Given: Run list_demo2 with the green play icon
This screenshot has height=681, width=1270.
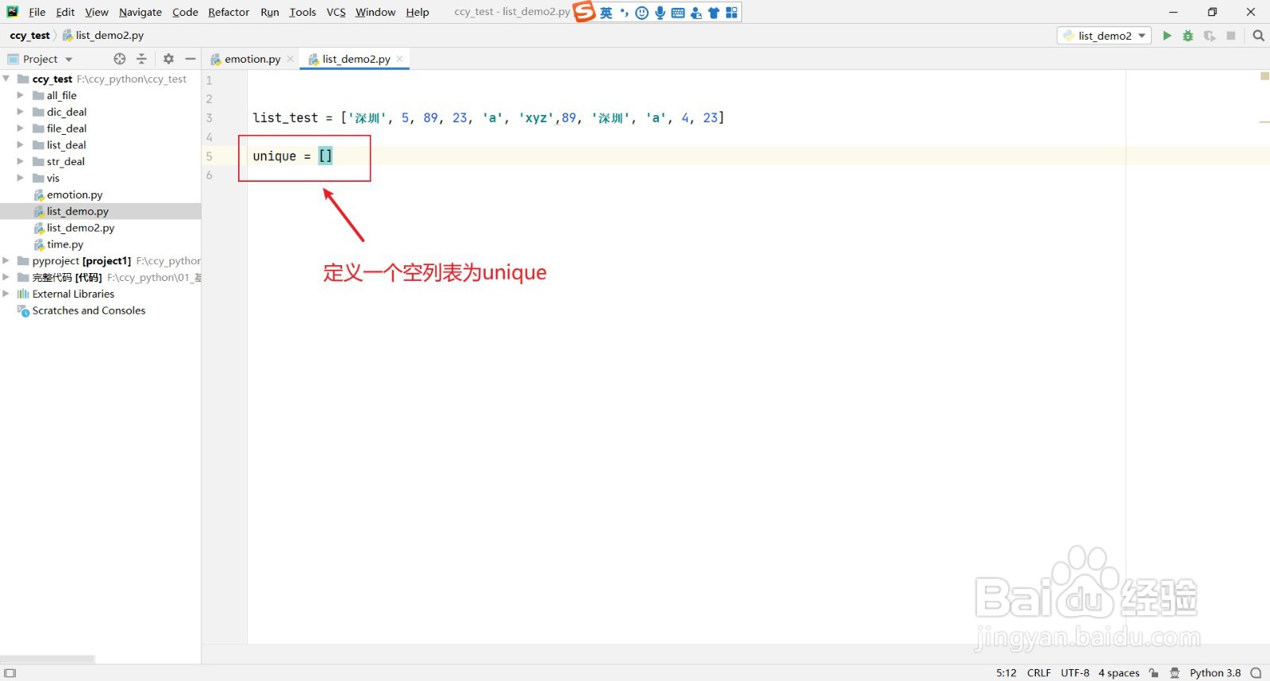Looking at the screenshot, I should click(x=1167, y=36).
